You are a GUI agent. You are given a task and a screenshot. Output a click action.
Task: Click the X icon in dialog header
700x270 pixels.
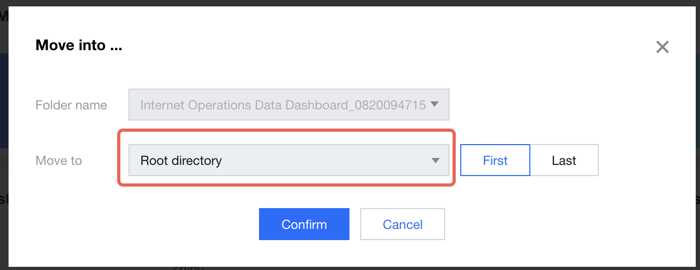pyautogui.click(x=662, y=47)
